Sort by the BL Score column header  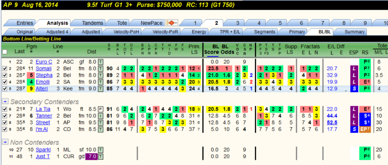pyautogui.click(x=212, y=49)
